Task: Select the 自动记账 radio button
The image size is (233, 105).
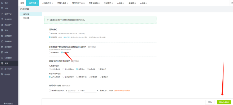Action: (50, 33)
